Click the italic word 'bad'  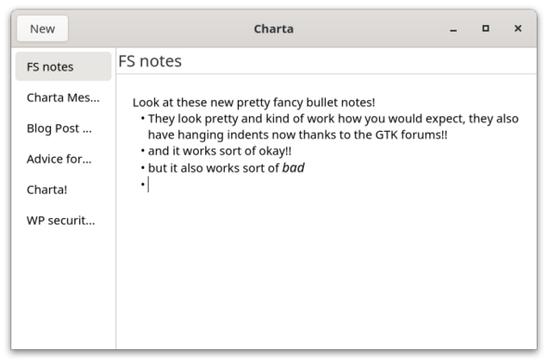tap(294, 168)
